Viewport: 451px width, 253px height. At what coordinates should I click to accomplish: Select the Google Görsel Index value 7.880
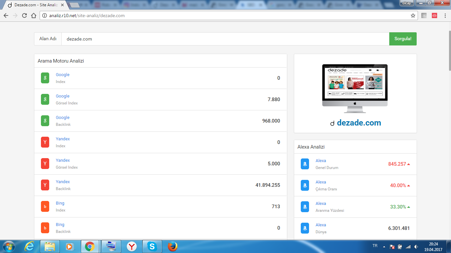coord(274,99)
